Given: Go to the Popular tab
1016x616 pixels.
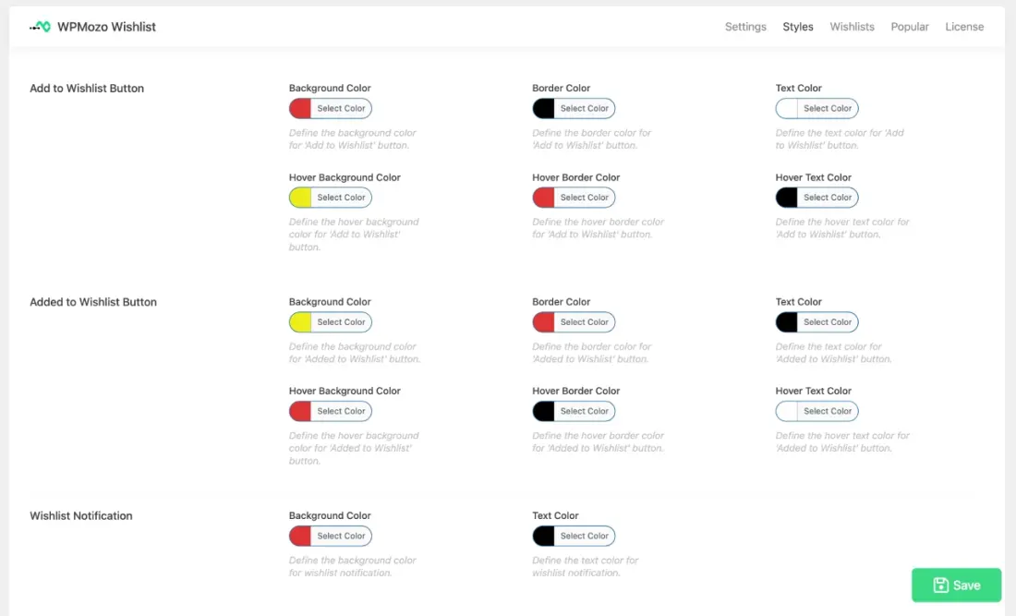Looking at the screenshot, I should (x=909, y=27).
